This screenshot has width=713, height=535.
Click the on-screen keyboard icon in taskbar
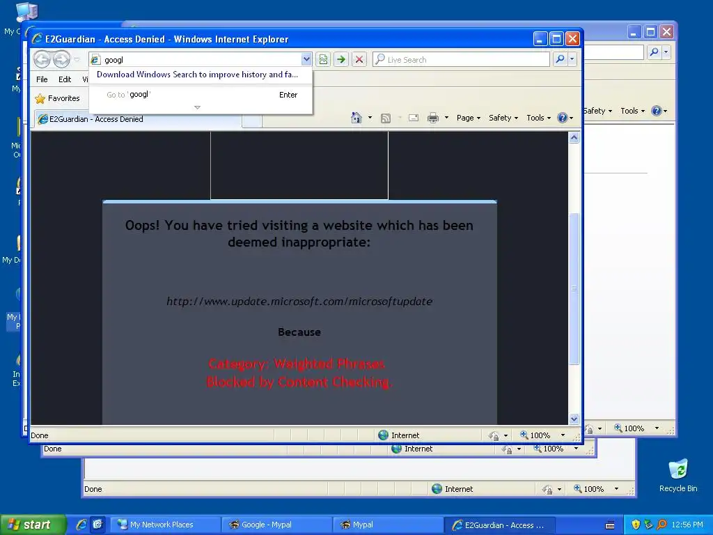pyautogui.click(x=610, y=525)
